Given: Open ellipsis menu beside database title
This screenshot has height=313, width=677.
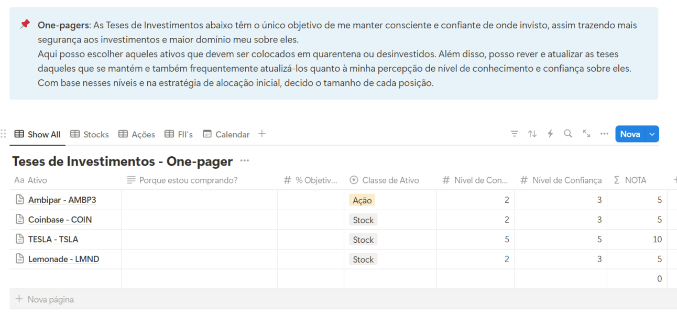Looking at the screenshot, I should point(244,161).
